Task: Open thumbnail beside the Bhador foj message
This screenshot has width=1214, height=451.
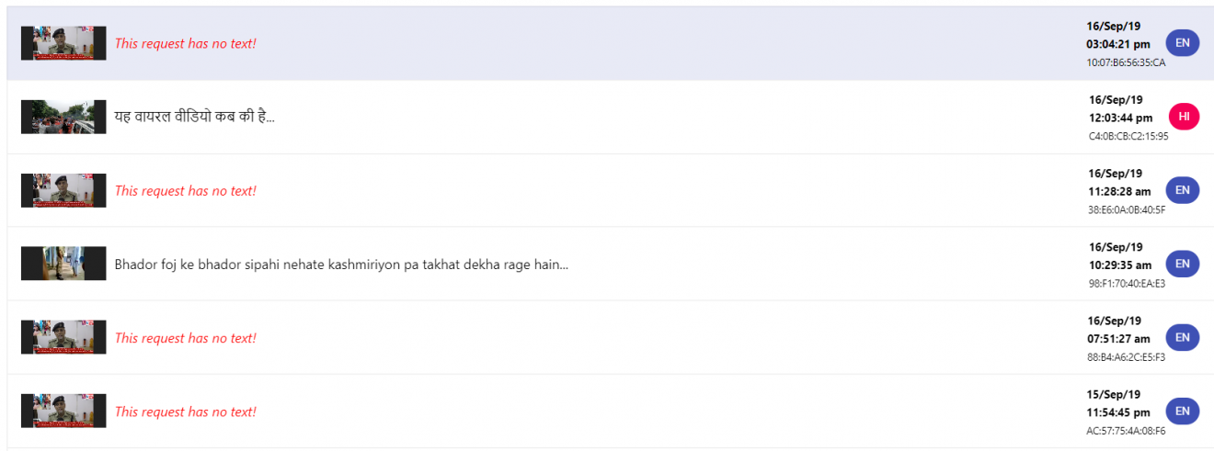Action: (63, 264)
